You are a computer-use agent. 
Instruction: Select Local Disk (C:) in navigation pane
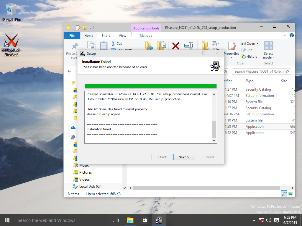coord(93,186)
